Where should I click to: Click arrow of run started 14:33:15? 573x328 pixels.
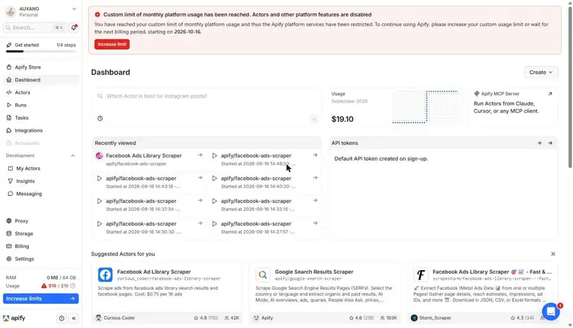click(x=315, y=201)
